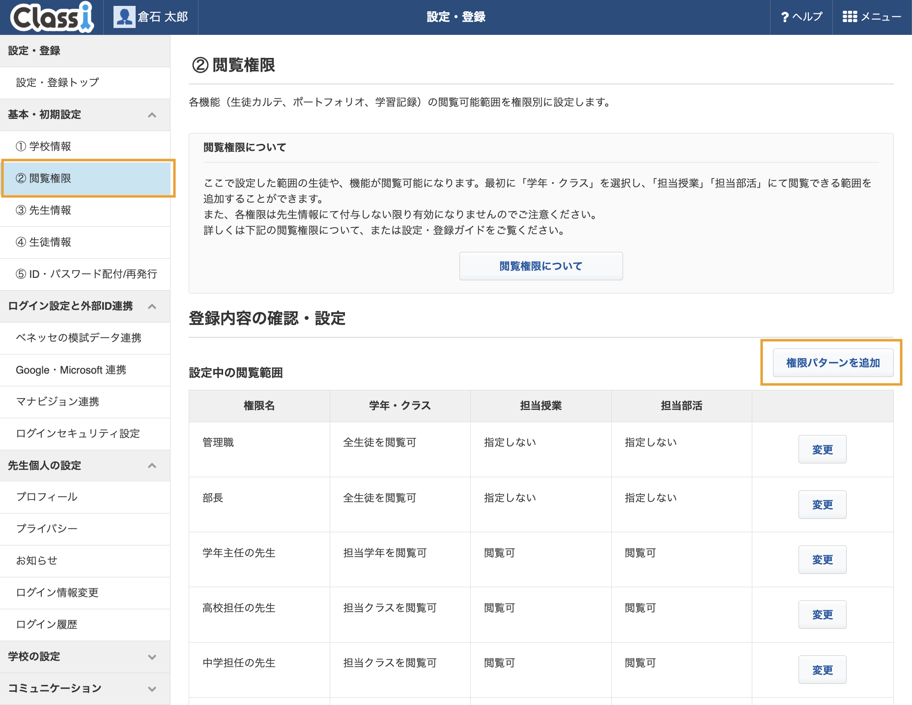Open the メニュー grid menu
Image resolution: width=912 pixels, height=705 pixels.
point(872,17)
